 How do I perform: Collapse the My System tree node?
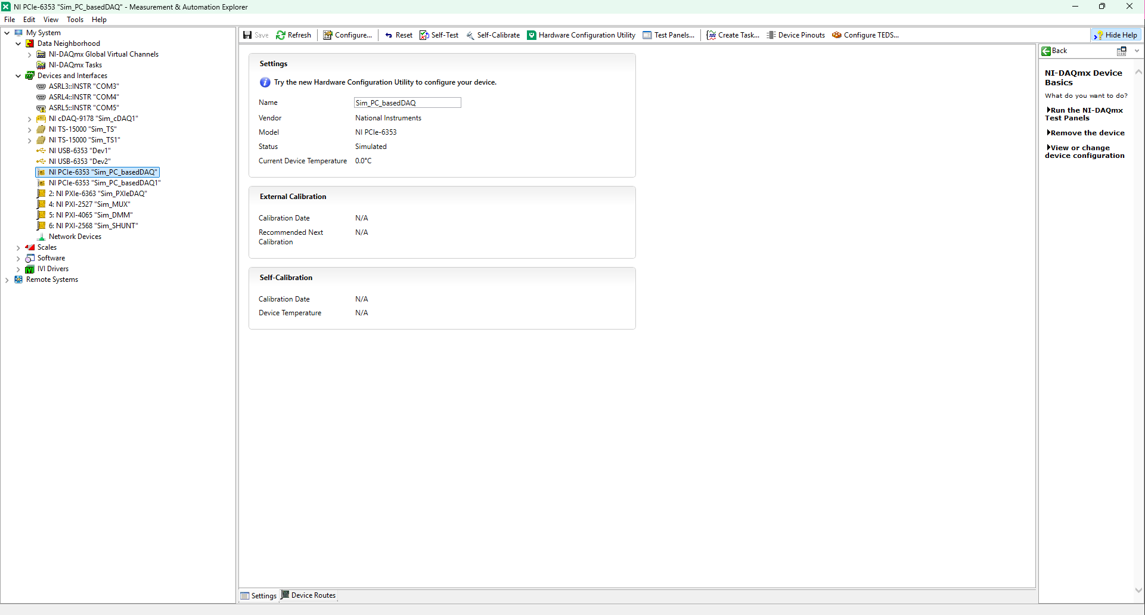(x=7, y=33)
